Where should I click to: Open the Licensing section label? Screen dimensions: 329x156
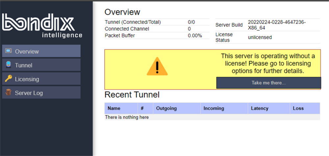coord(27,79)
